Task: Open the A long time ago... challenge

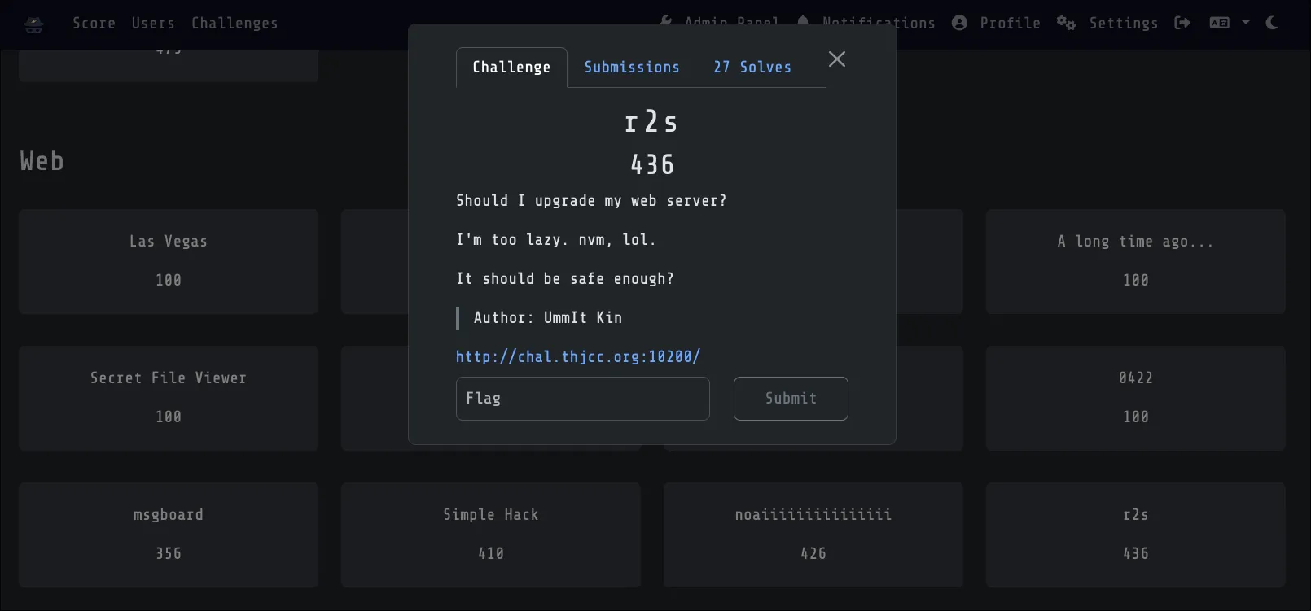Action: (x=1136, y=261)
